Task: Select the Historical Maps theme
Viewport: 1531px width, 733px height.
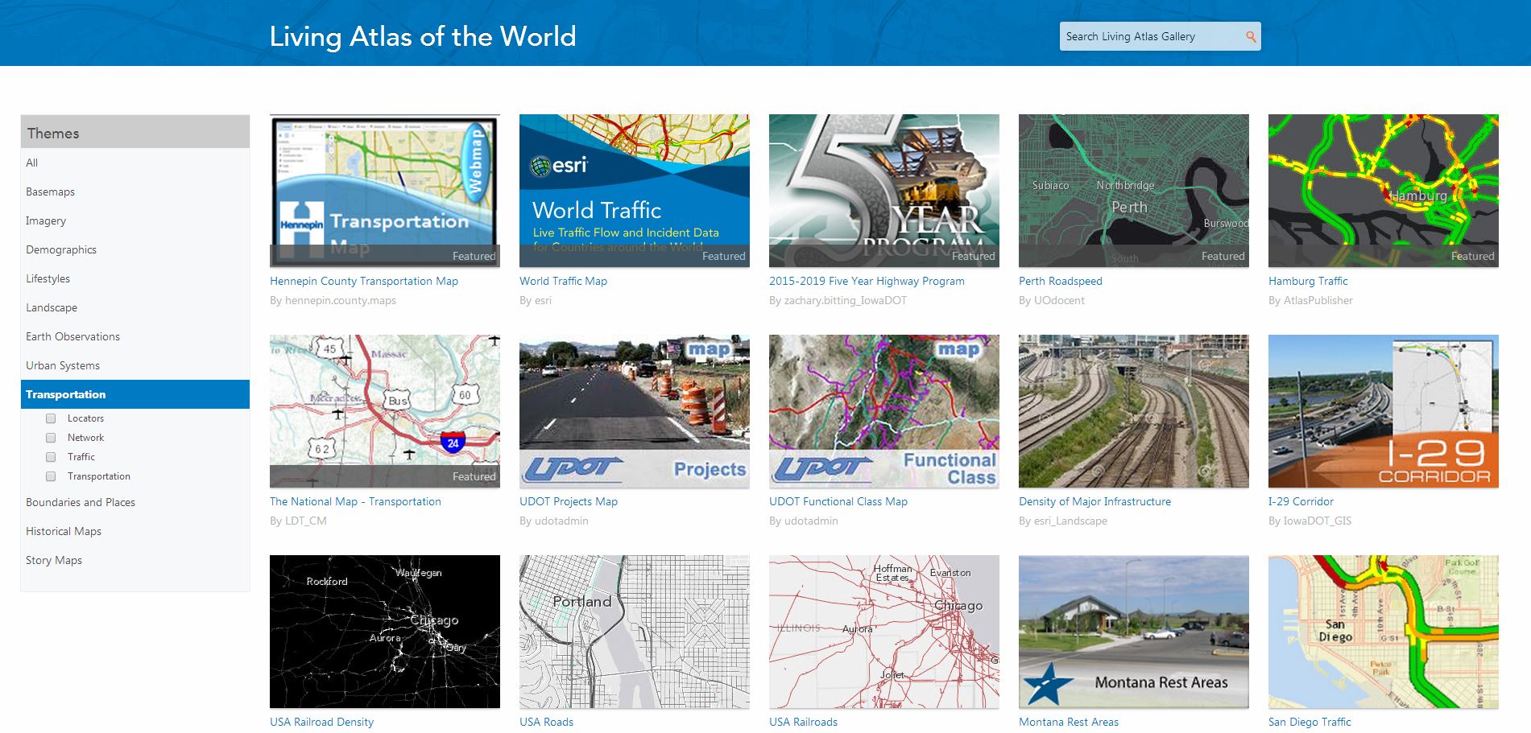Action: tap(135, 531)
